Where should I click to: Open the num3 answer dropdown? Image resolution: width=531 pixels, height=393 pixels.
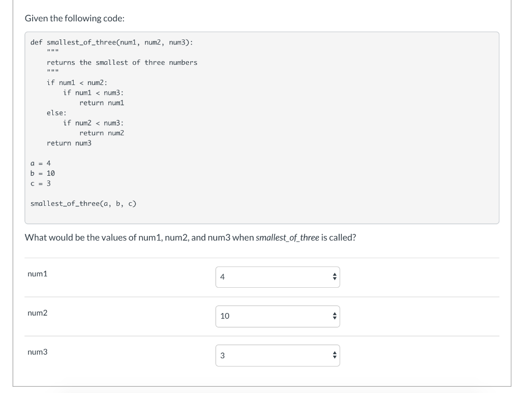[x=277, y=355]
